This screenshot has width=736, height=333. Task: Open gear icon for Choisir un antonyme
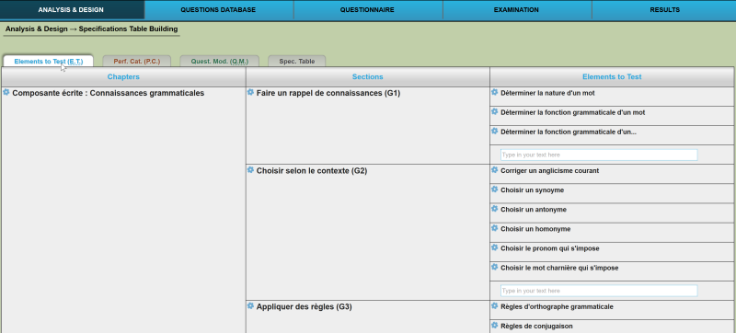(x=494, y=209)
